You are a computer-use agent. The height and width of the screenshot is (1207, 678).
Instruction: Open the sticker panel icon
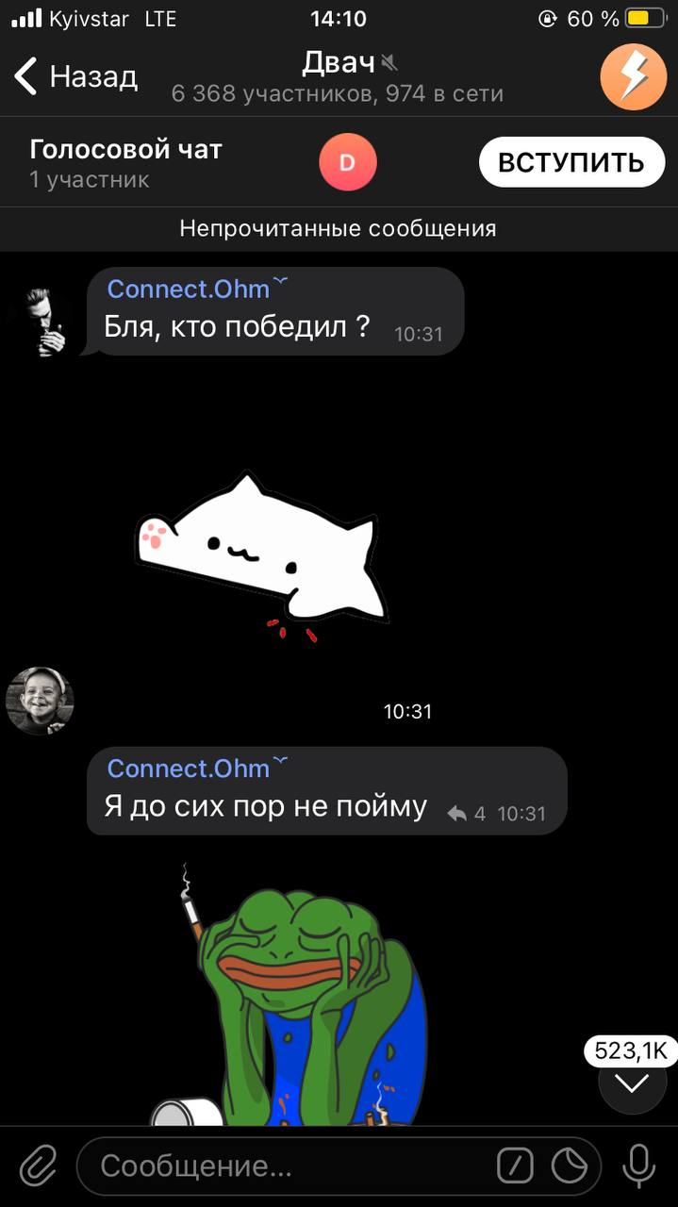570,1166
